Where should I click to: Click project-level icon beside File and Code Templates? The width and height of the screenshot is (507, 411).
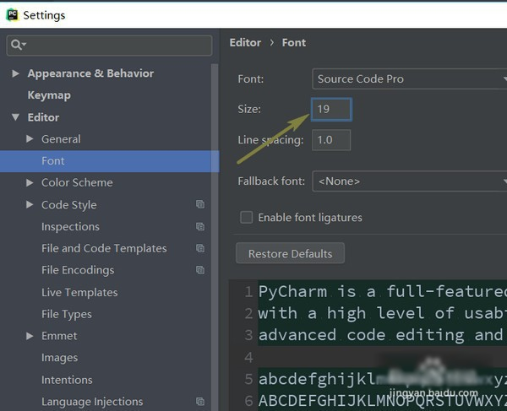(x=200, y=249)
